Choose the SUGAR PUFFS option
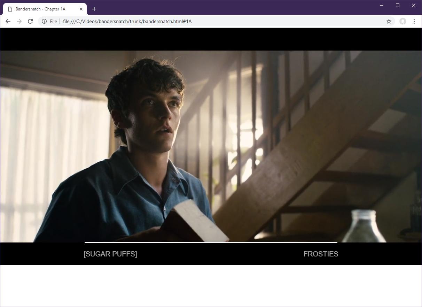422x307 pixels. point(110,254)
